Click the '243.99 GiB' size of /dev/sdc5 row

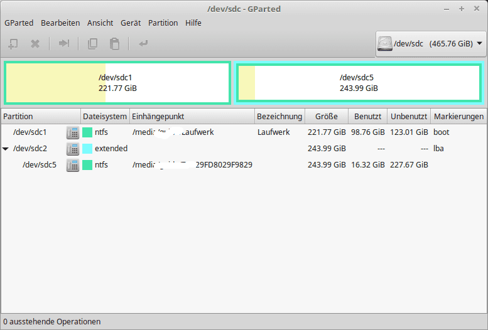tap(327, 164)
